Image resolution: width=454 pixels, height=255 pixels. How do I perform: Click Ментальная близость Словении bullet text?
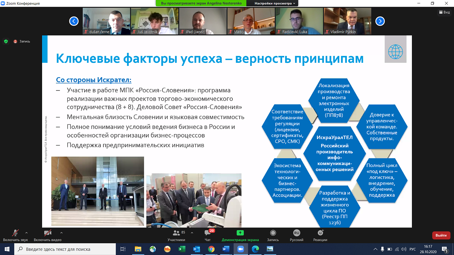coord(156,117)
